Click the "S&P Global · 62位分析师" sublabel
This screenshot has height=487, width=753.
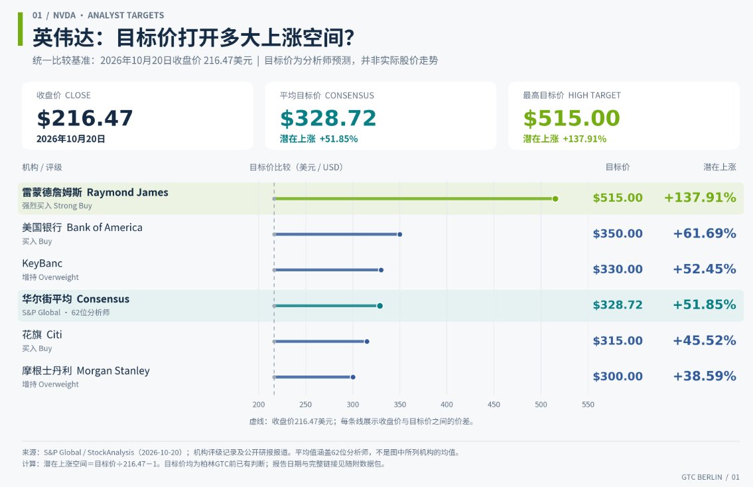pos(66,313)
